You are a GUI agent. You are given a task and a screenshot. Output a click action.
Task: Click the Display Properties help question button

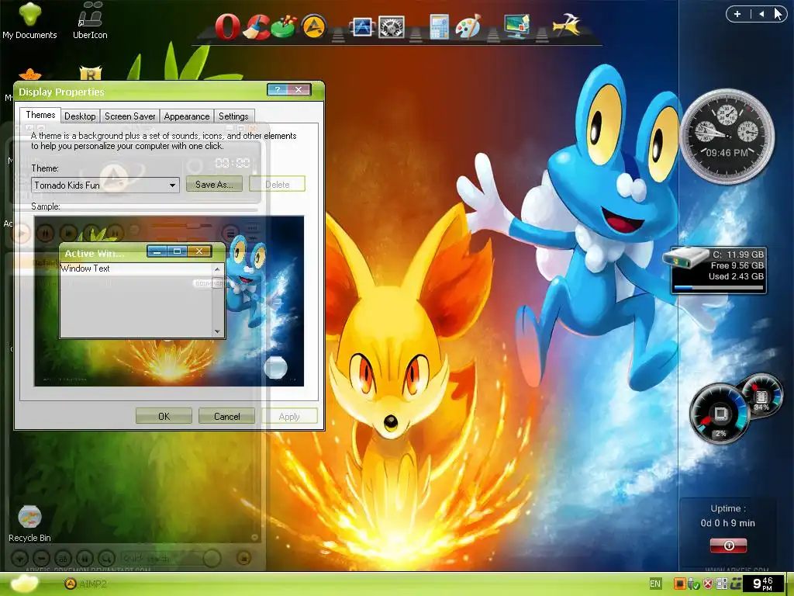tap(277, 90)
